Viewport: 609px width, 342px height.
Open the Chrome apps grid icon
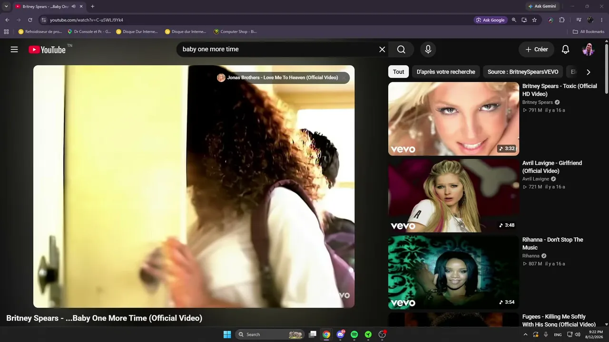[x=6, y=32]
